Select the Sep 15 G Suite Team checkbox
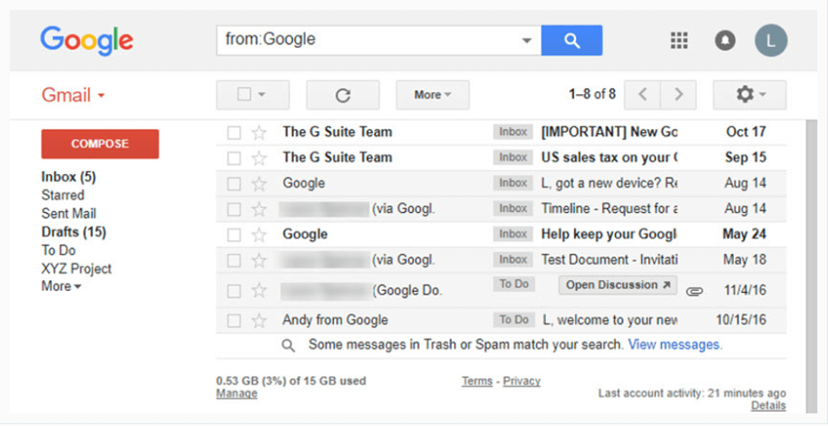828x426 pixels. (x=234, y=158)
